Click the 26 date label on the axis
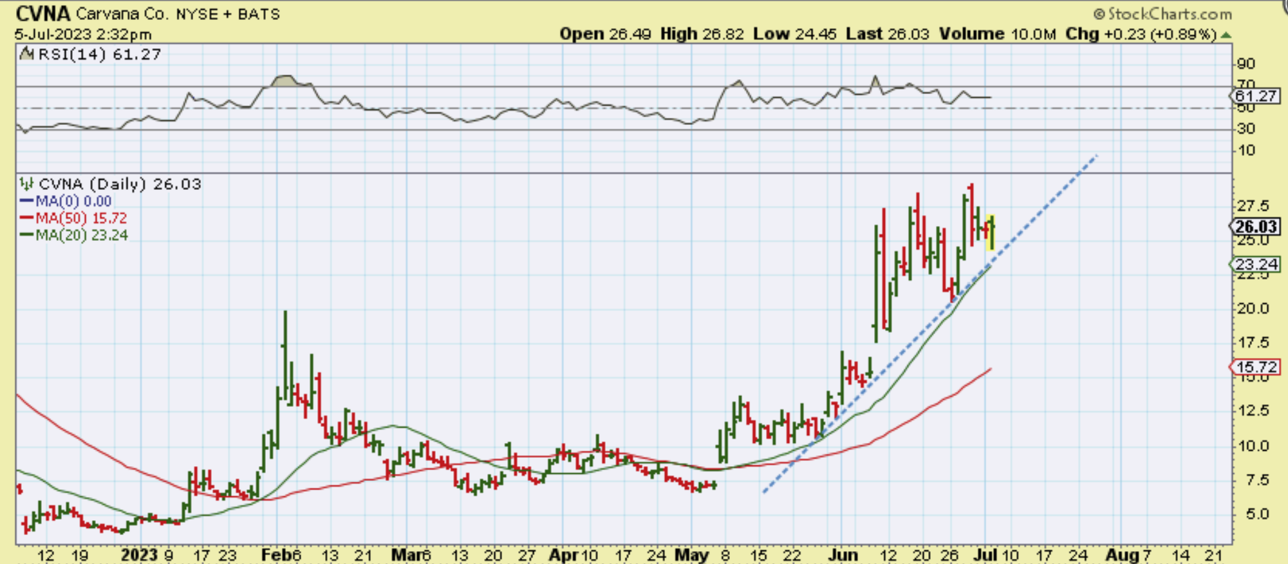The height and width of the screenshot is (564, 1288). click(x=950, y=555)
